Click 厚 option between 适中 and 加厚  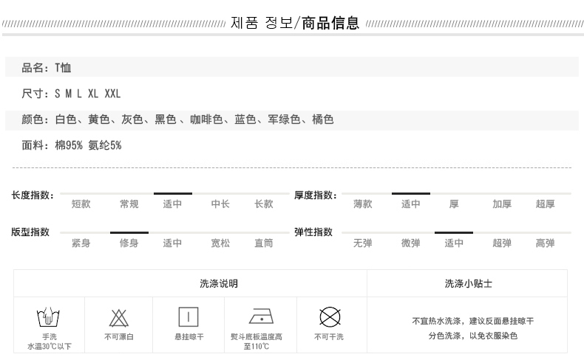click(454, 204)
